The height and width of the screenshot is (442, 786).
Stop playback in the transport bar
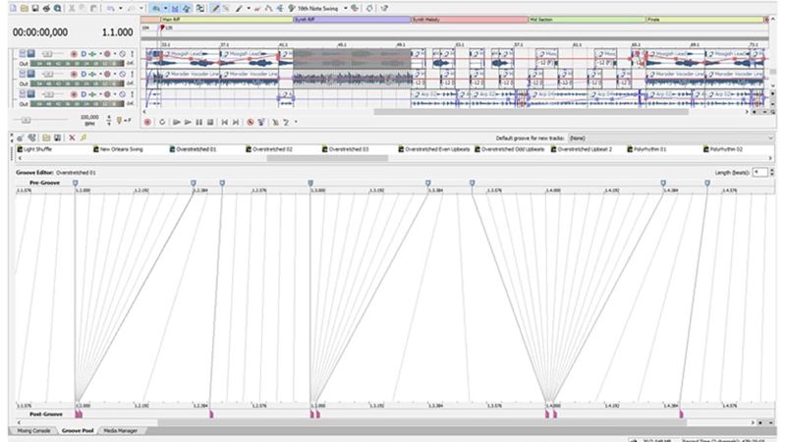click(210, 122)
